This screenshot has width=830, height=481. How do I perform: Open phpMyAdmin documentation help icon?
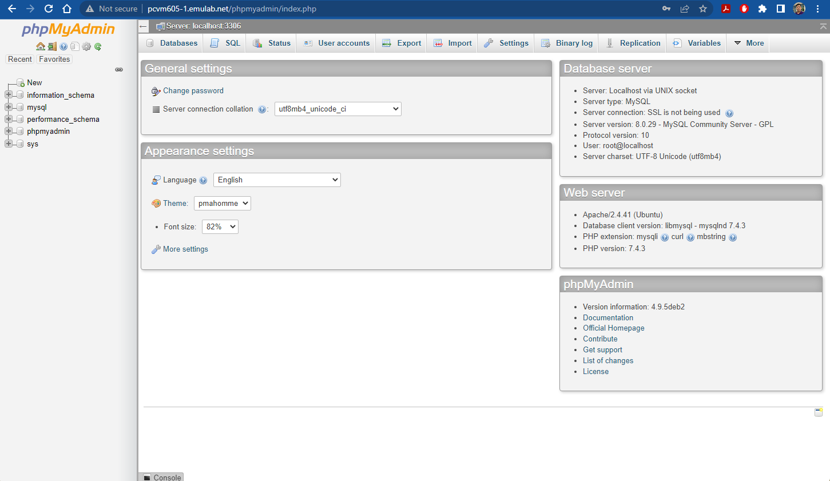63,46
